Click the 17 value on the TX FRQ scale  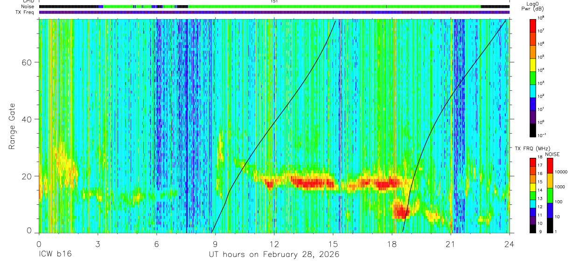pos(541,165)
